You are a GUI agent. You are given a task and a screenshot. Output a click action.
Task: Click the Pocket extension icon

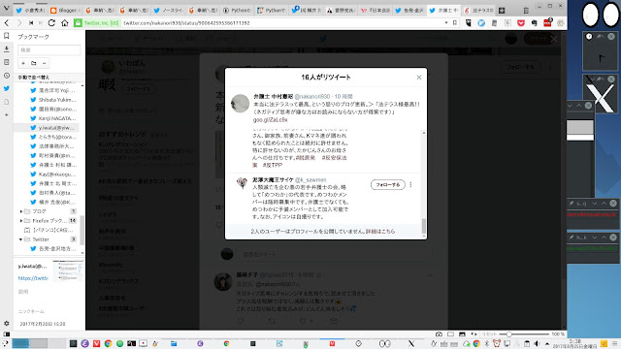521,23
